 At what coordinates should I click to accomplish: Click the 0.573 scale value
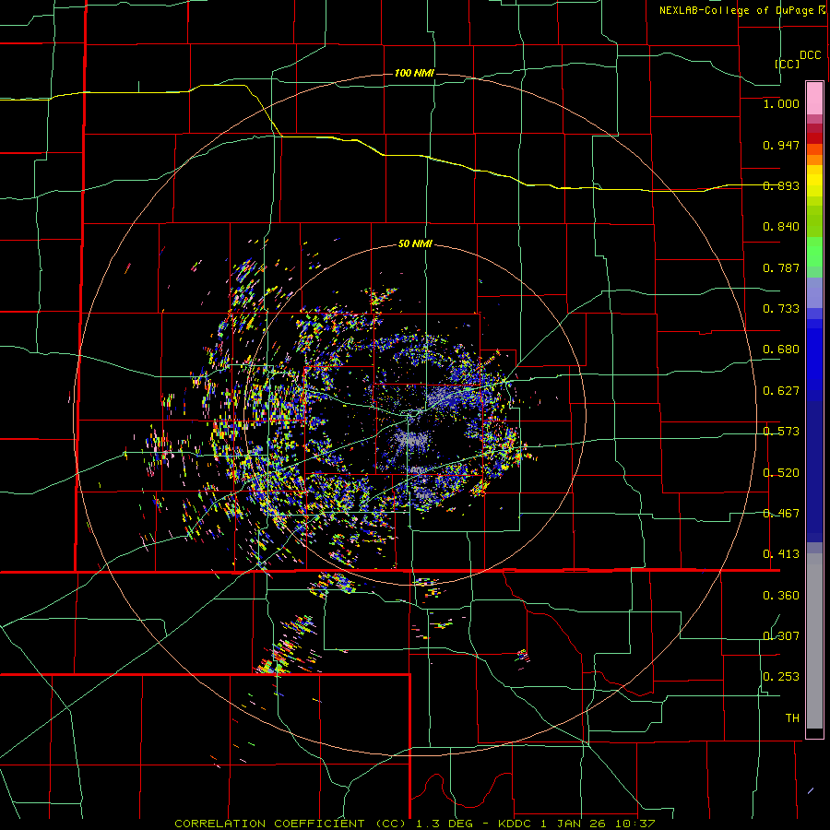[781, 432]
